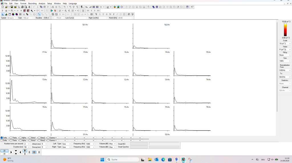Click the centered head view icon

[x=34, y=152]
